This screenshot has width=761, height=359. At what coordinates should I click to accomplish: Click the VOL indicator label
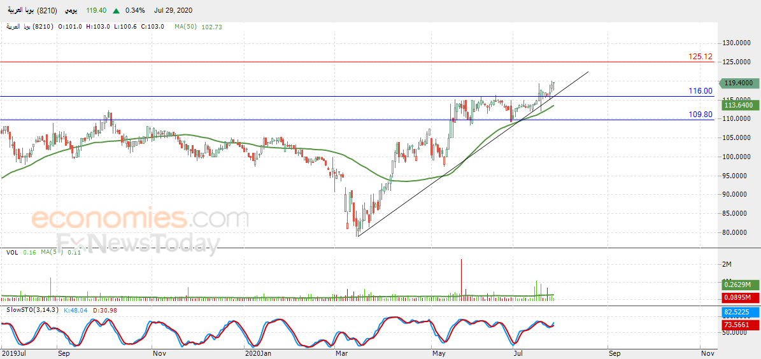pos(12,252)
